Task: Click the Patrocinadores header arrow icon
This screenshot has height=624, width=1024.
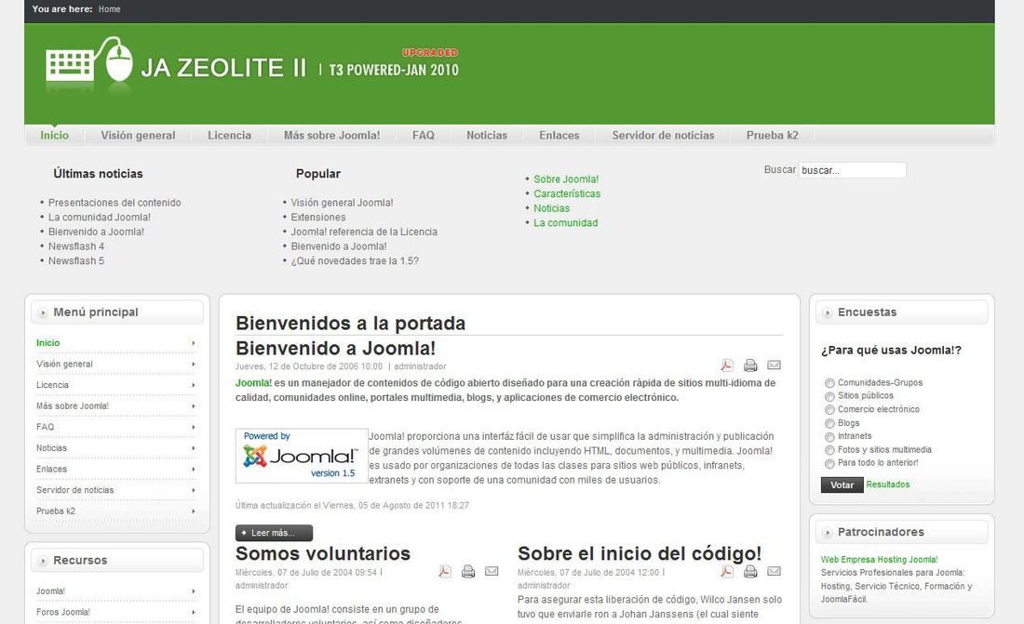Action: pos(828,533)
